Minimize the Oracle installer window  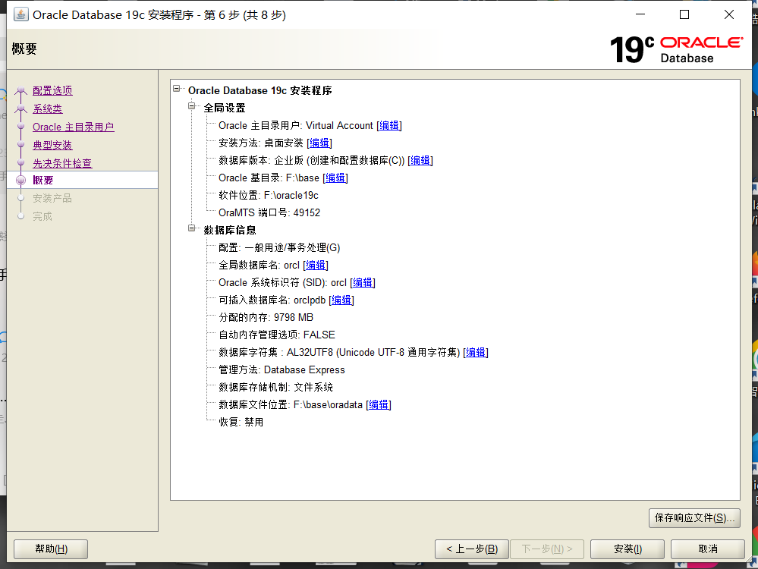pos(640,14)
